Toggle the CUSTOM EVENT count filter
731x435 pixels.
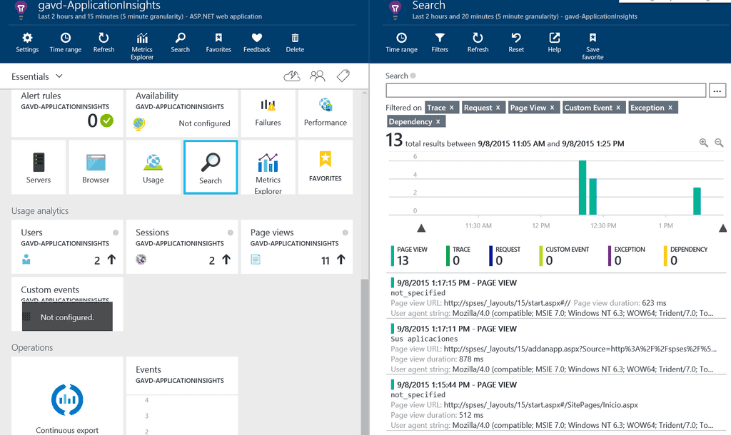pyautogui.click(x=564, y=256)
